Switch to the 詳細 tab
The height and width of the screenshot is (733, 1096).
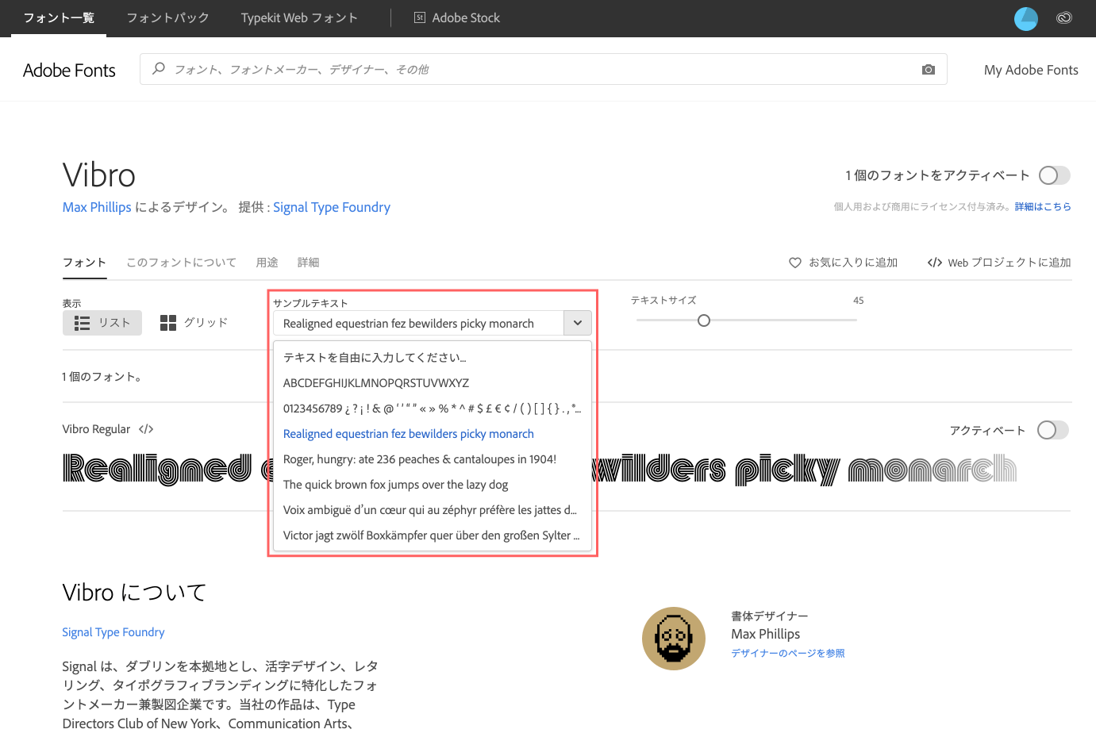click(x=308, y=263)
